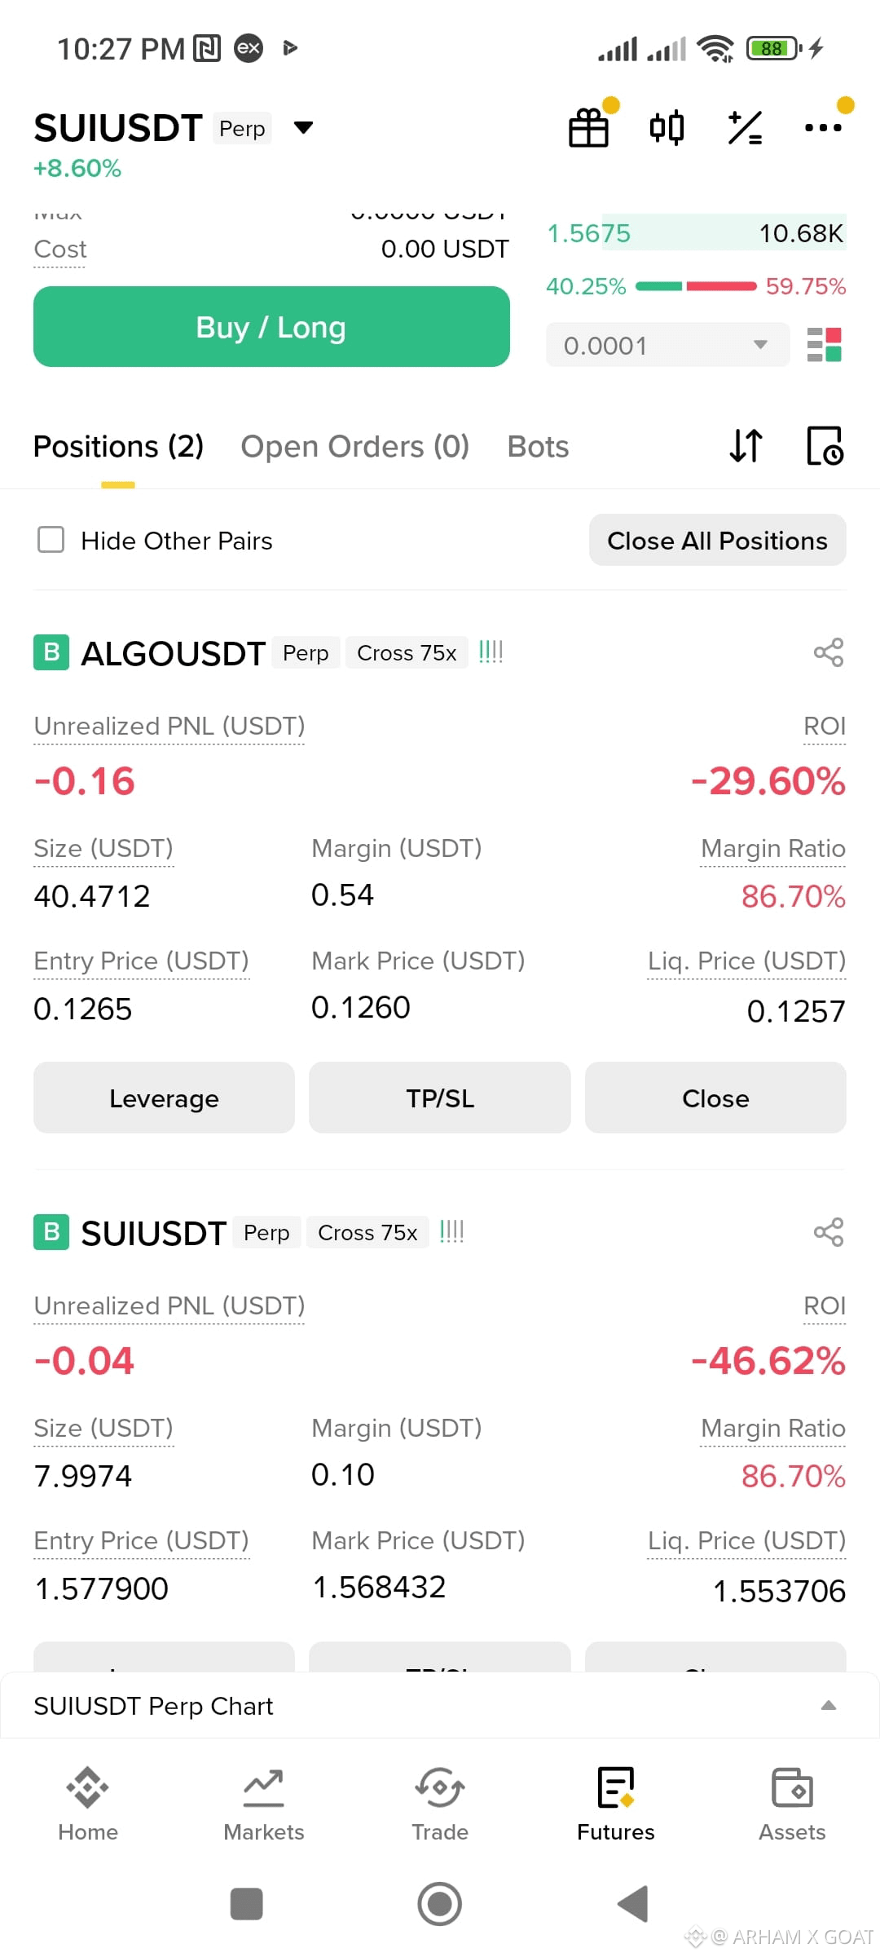
Task: Open the three-dot more options menu
Action: coord(823,128)
